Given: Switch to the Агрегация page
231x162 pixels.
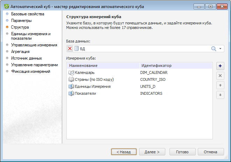Looking at the screenshot, I should tap(20, 52).
